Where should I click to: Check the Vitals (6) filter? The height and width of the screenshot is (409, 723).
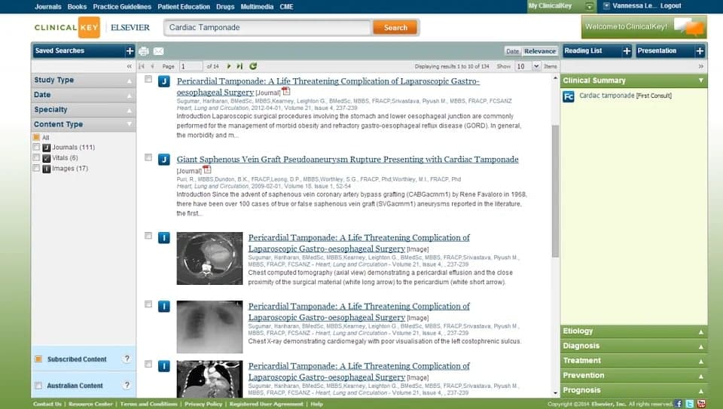(x=36, y=157)
